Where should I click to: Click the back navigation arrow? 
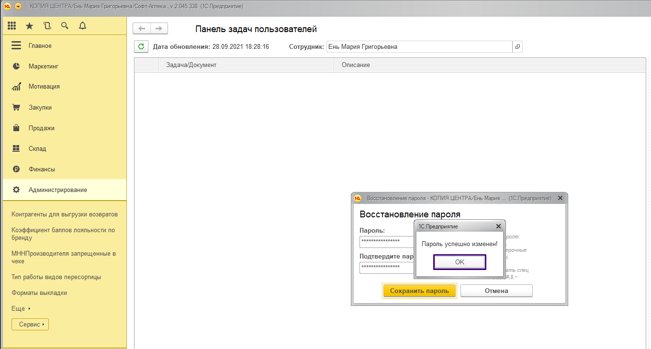point(142,29)
